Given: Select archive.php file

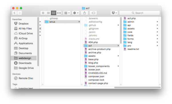Looking at the screenshot, I should pos(101,52).
